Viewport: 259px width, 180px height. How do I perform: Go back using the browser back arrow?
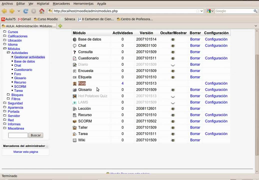click(x=4, y=11)
